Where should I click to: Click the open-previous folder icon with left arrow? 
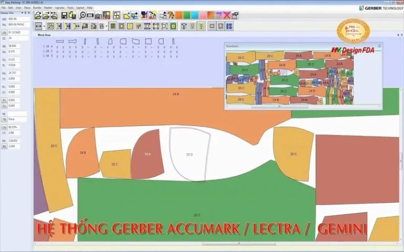54,15
